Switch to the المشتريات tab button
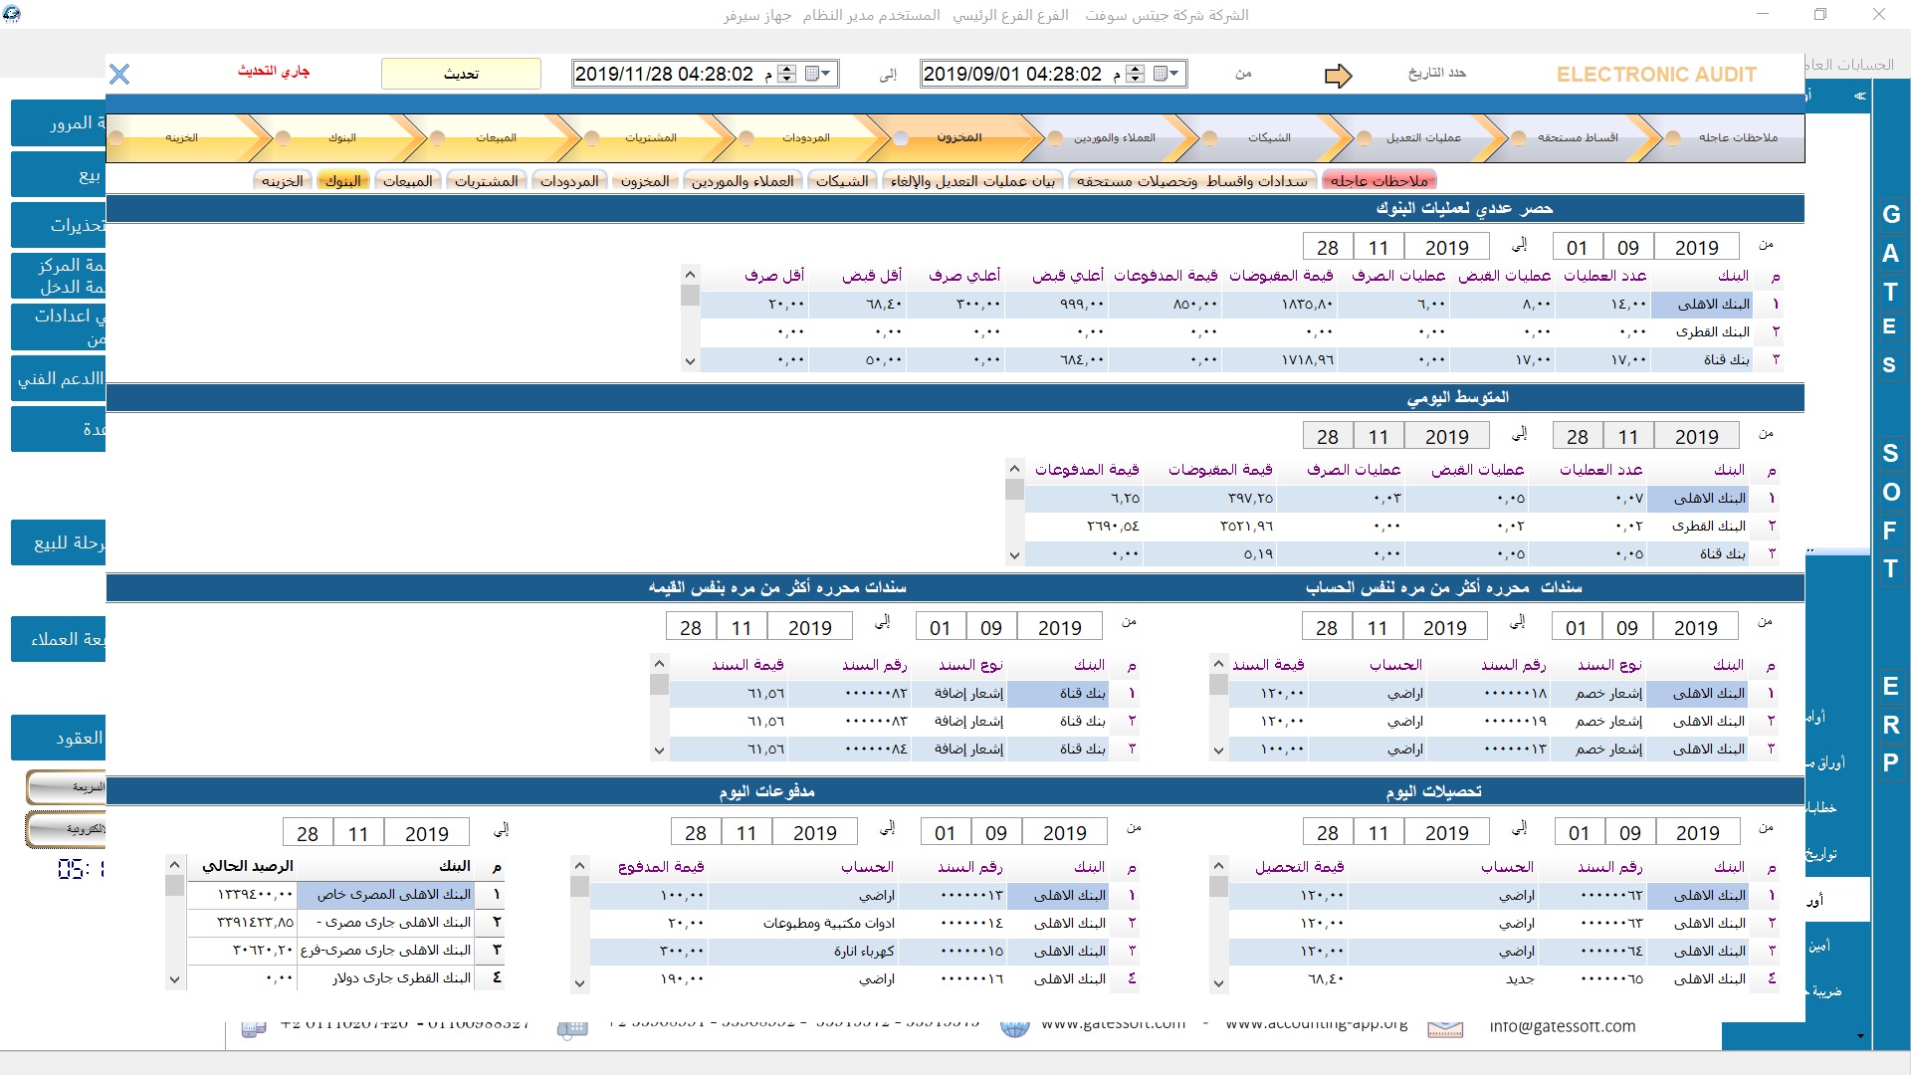This screenshot has height=1075, width=1911. point(487,181)
